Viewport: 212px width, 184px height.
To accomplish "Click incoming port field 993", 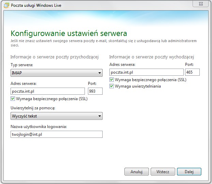I will (95, 91).
